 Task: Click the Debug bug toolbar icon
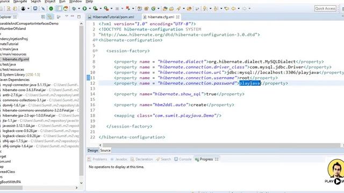74,9
